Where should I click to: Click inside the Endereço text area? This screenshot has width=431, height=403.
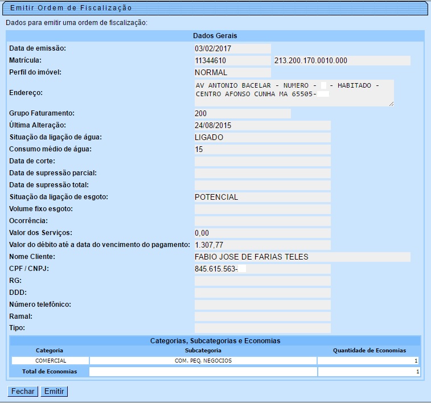click(293, 93)
